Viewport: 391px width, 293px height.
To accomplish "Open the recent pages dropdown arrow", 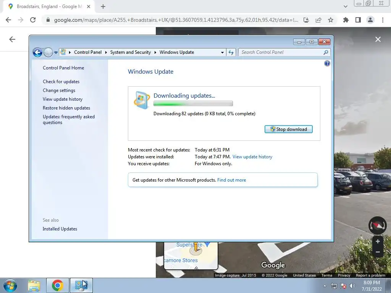I will click(56, 52).
